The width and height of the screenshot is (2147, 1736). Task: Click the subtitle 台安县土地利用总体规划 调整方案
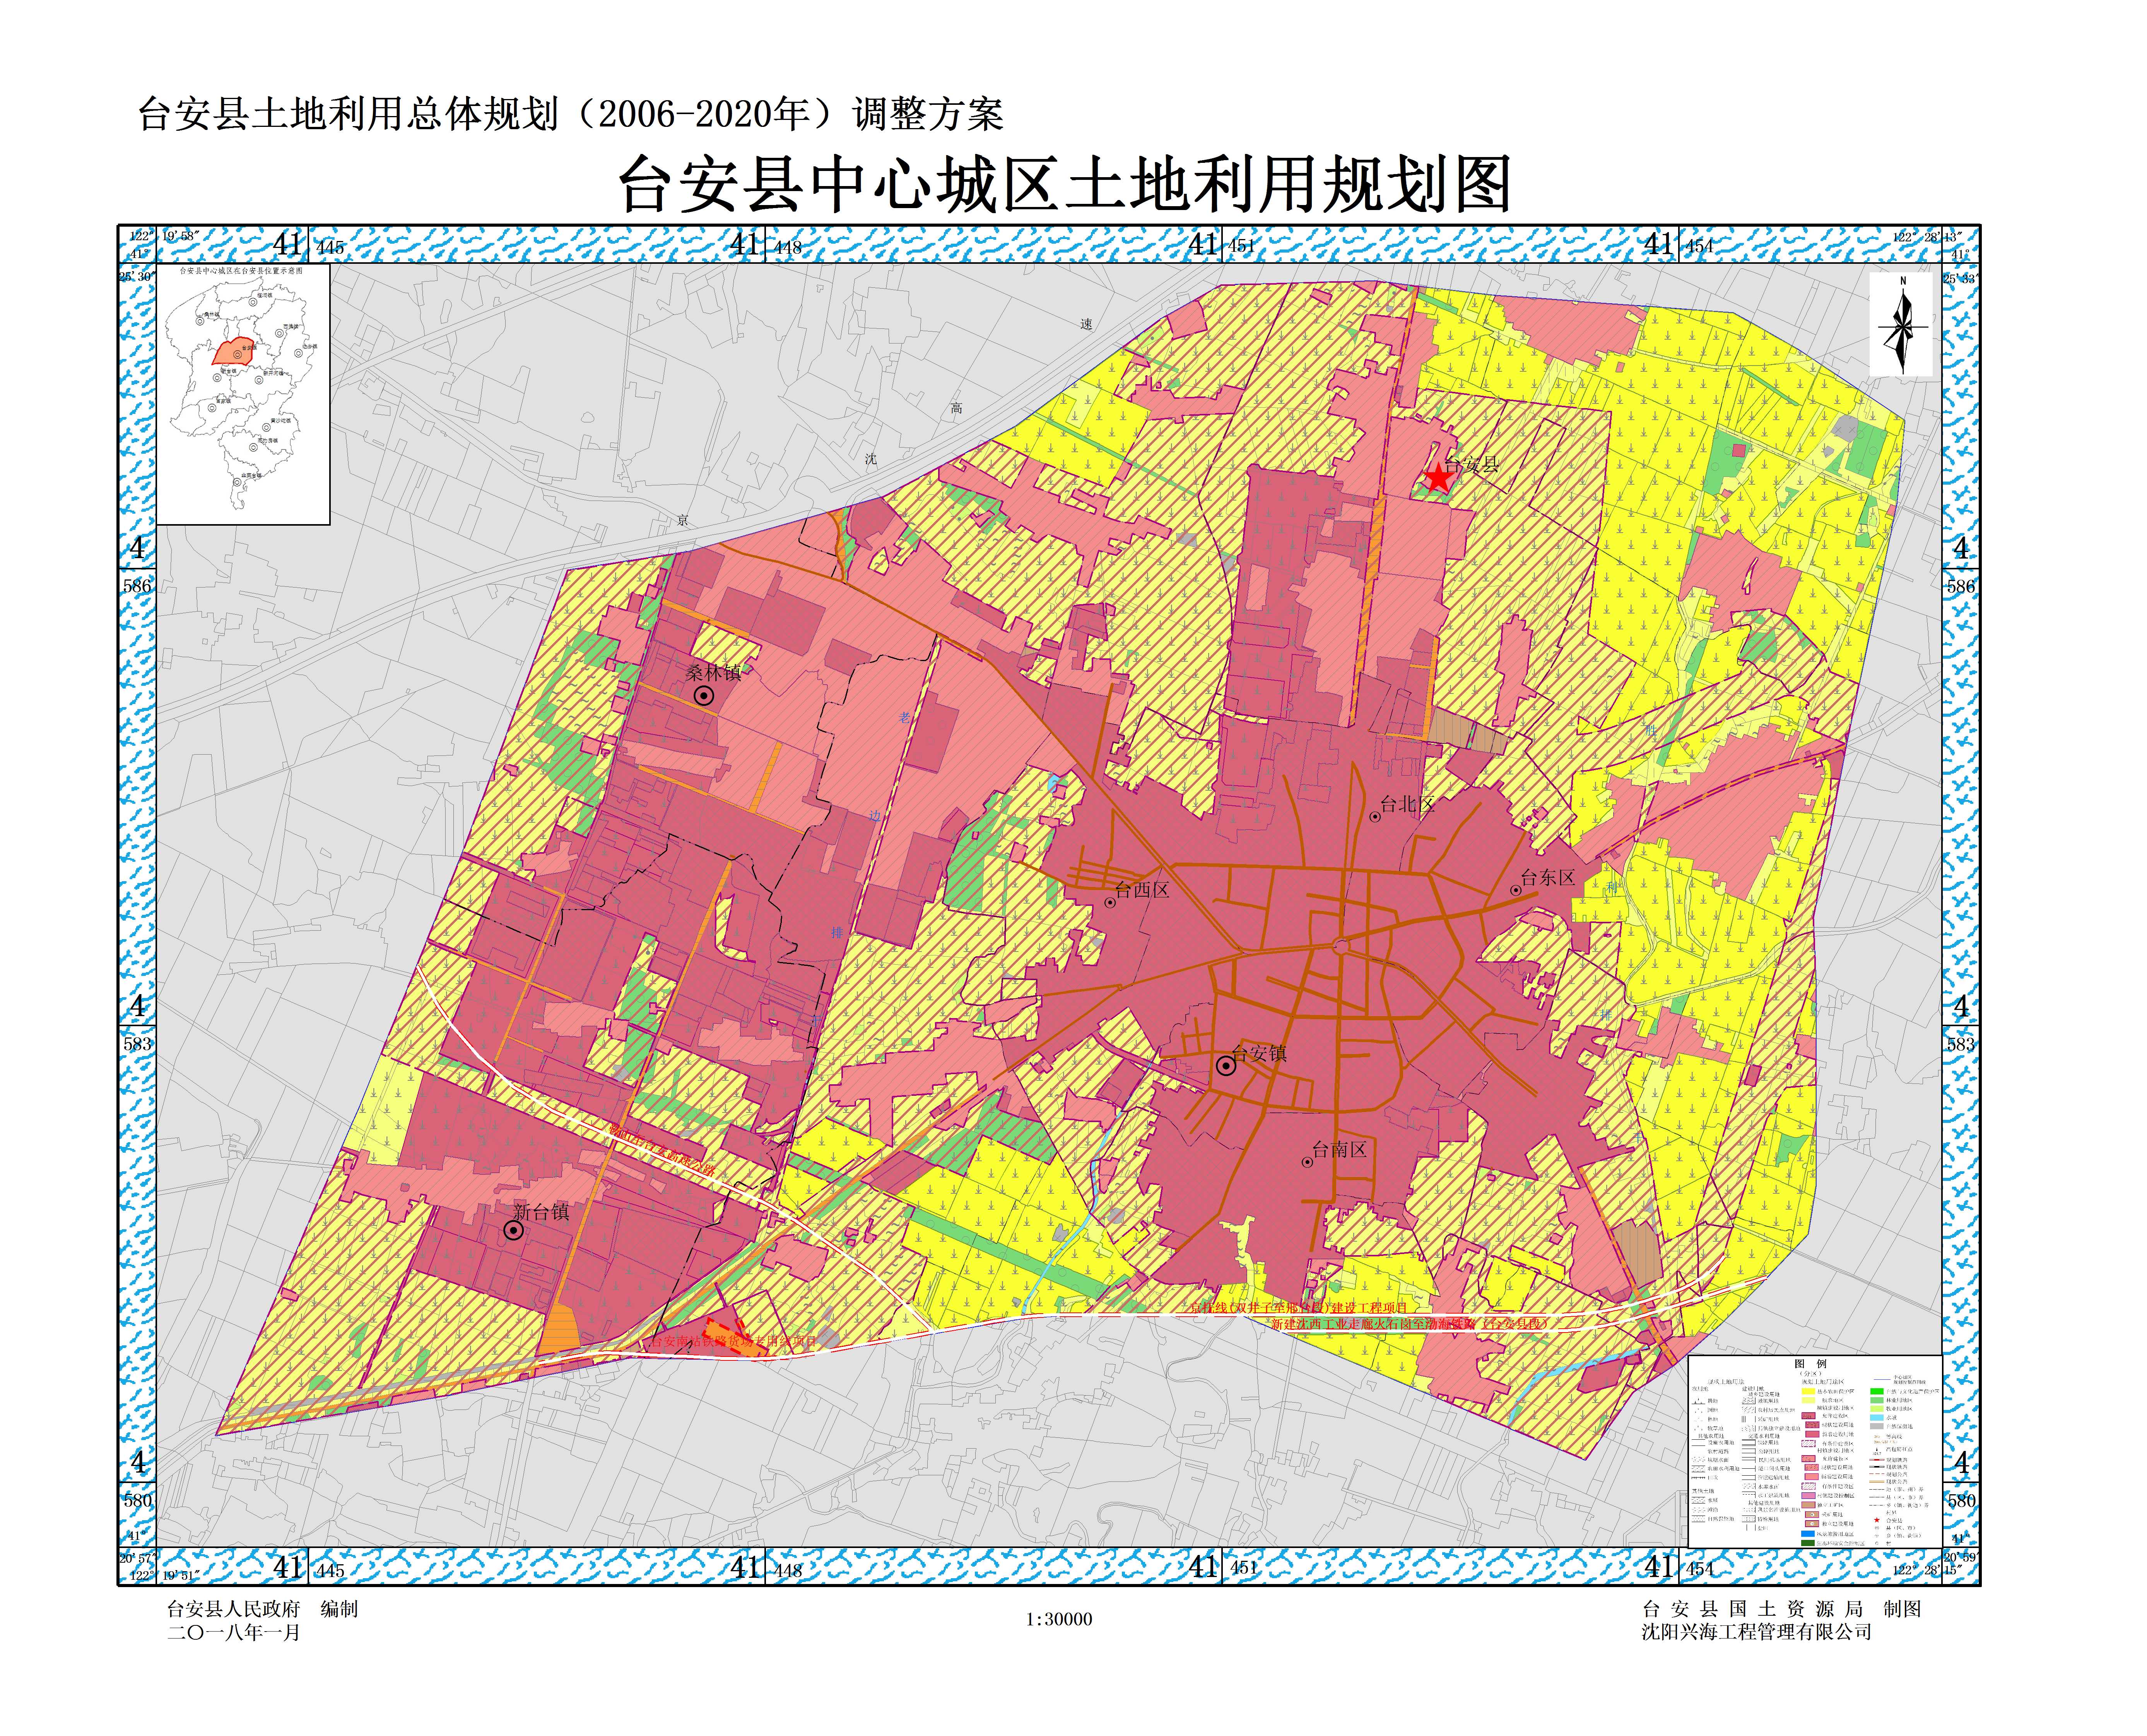pos(570,114)
